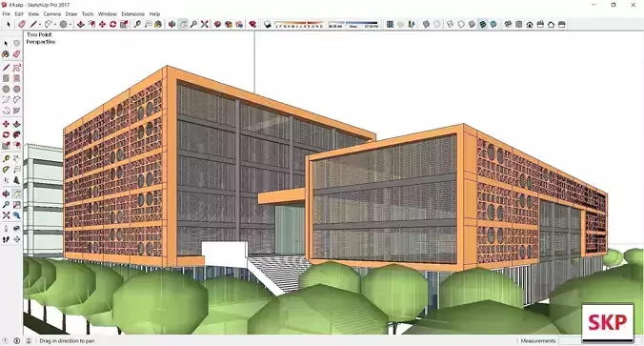Select the Axes tool
The width and height of the screenshot is (644, 346).
[x=6, y=180]
